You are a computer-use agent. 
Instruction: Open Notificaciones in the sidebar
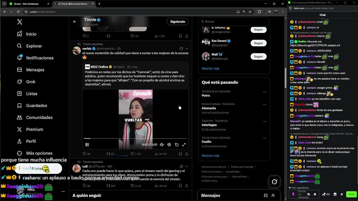[x=35, y=58]
